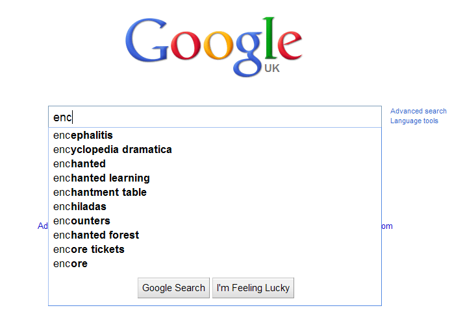Open the Language tools link

pyautogui.click(x=414, y=121)
